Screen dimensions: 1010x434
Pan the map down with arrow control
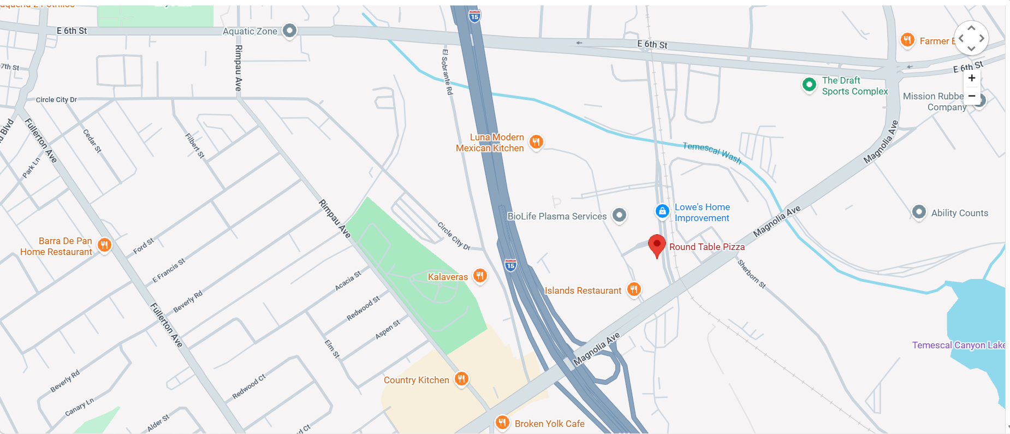(x=971, y=49)
